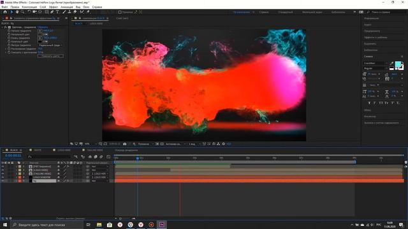The image size is (408, 229).
Task: Select the Rectangle shape tool
Action: tap(47, 12)
